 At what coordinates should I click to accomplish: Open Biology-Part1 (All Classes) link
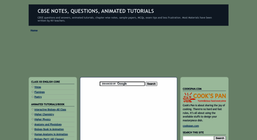[49, 139]
